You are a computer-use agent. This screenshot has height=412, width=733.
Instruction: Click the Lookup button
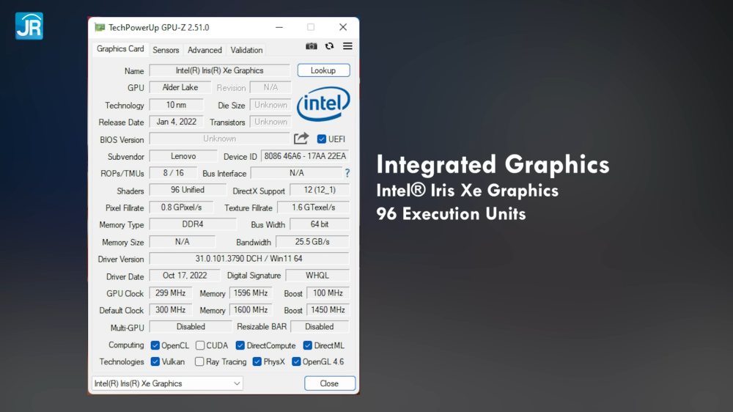(x=323, y=70)
